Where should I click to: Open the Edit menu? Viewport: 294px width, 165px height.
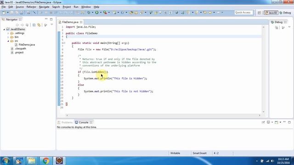click(11, 7)
